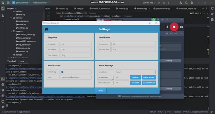Switch to the relay.py editor tab
The image size is (215, 114).
[79, 9]
